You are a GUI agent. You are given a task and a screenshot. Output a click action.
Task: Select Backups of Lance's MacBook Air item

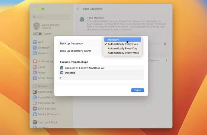click(85, 68)
